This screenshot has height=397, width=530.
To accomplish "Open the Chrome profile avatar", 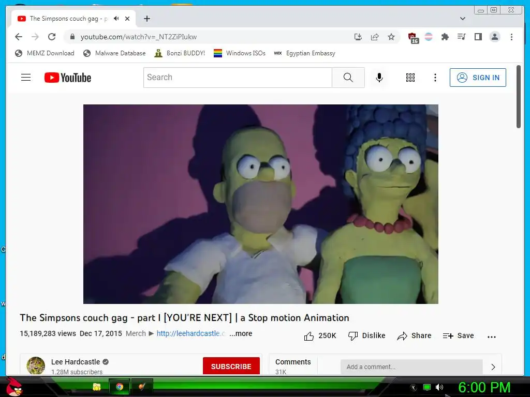I will 494,37.
